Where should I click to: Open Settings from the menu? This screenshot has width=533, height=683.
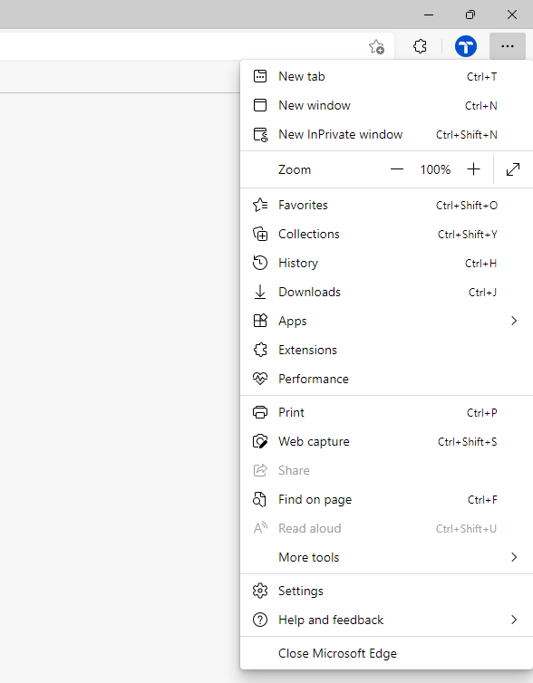[x=386, y=591]
